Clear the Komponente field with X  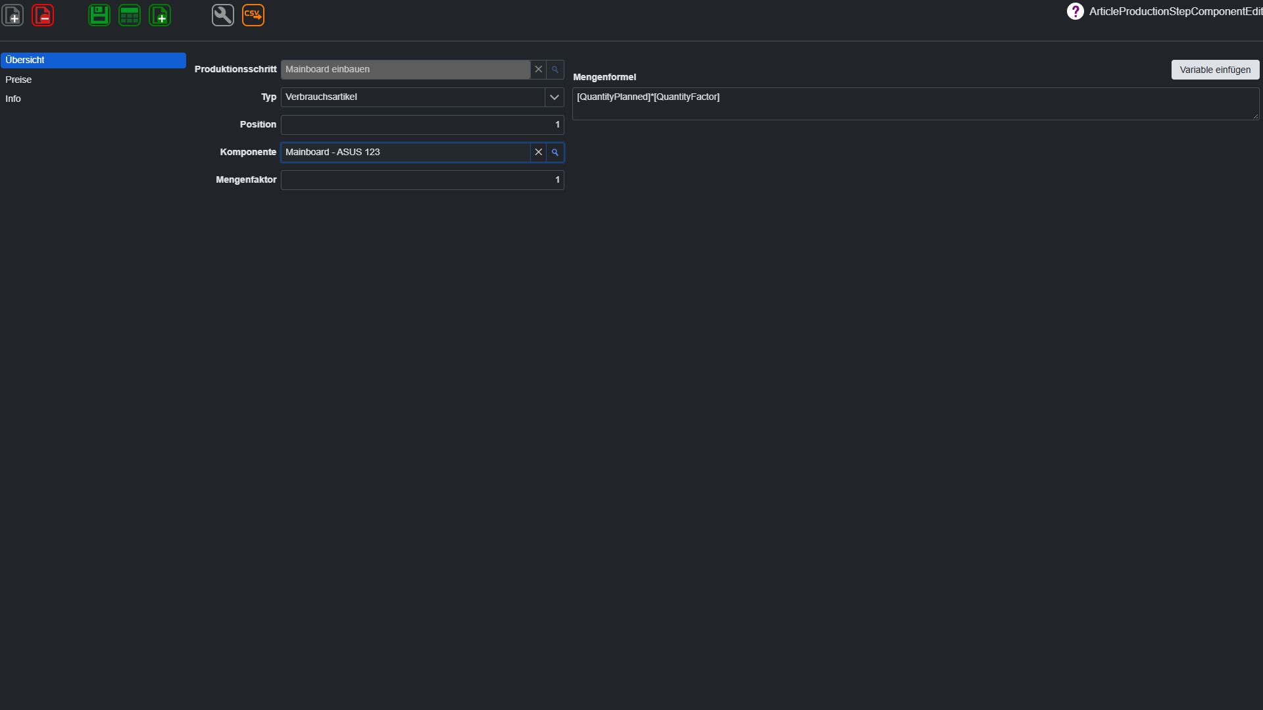tap(538, 153)
